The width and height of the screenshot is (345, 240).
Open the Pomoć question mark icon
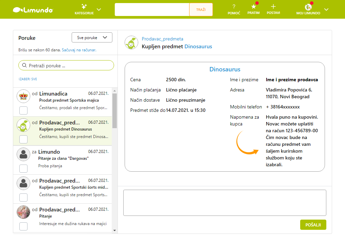pos(234,6)
